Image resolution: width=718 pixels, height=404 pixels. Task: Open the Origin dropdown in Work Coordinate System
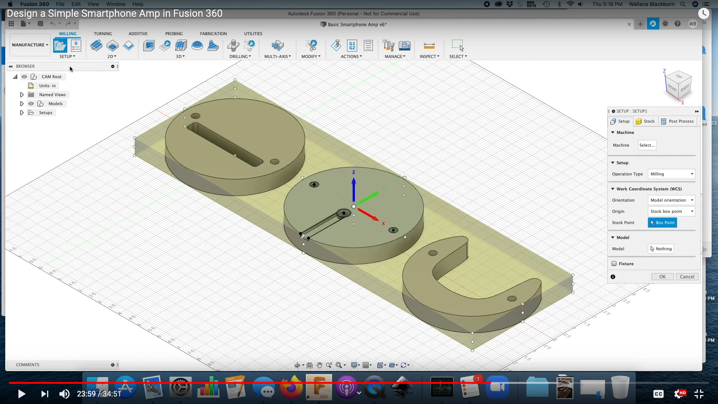[x=672, y=211]
